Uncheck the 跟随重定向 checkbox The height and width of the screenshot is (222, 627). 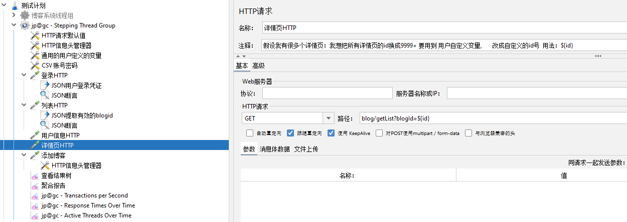tap(290, 133)
